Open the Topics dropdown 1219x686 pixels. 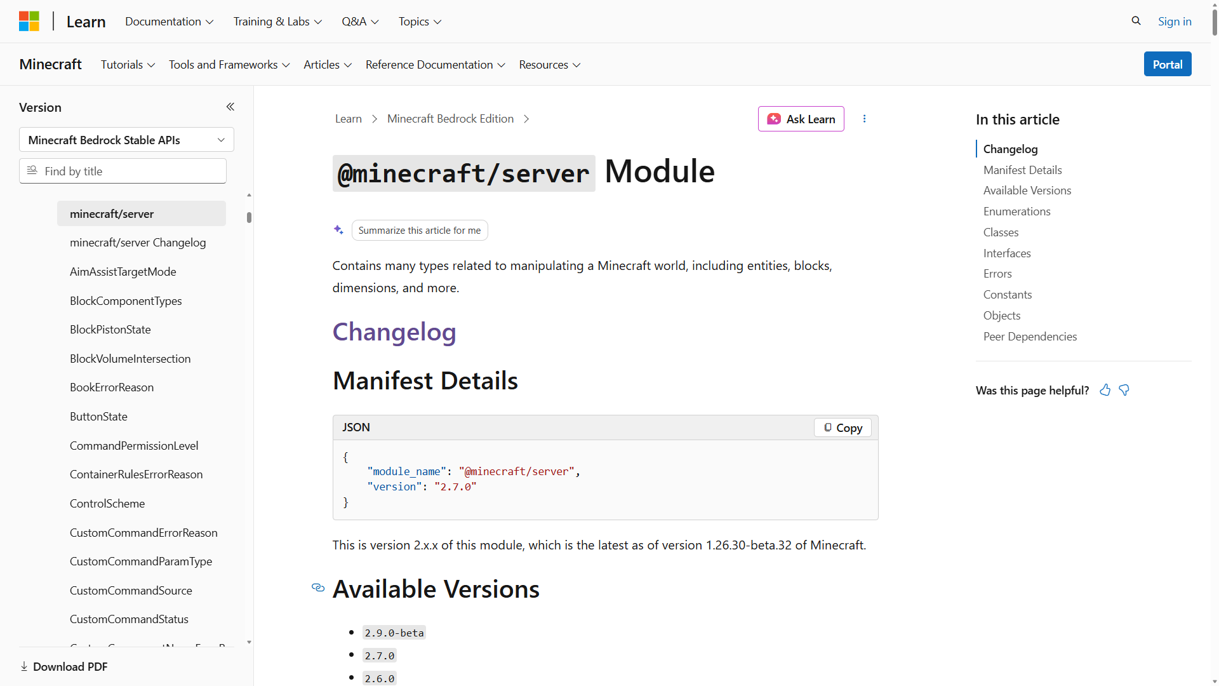pos(420,22)
